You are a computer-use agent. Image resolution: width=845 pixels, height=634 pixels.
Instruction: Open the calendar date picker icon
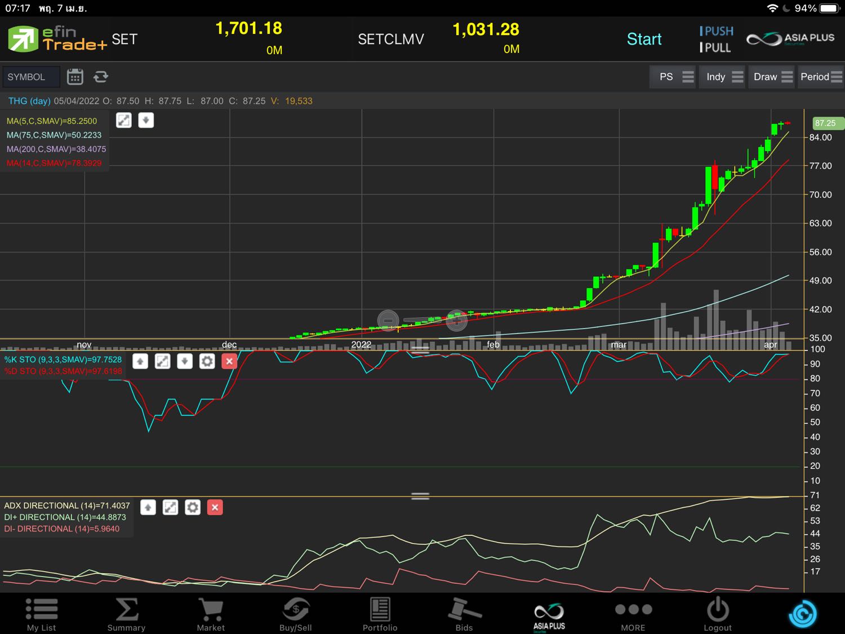(x=75, y=77)
